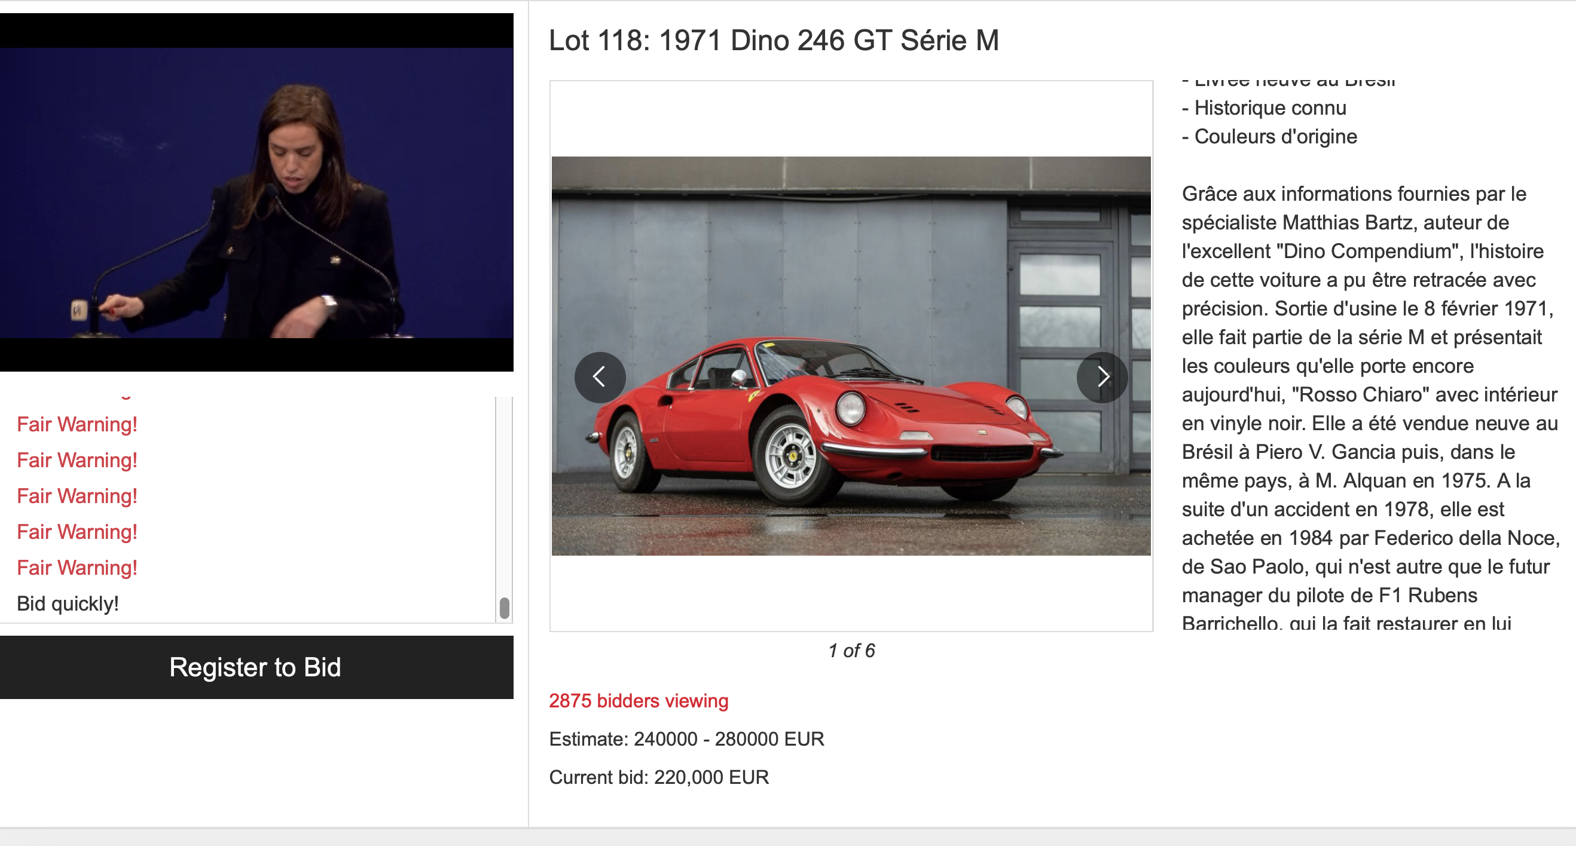Click the white area above car photo
1576x846 pixels.
click(850, 119)
